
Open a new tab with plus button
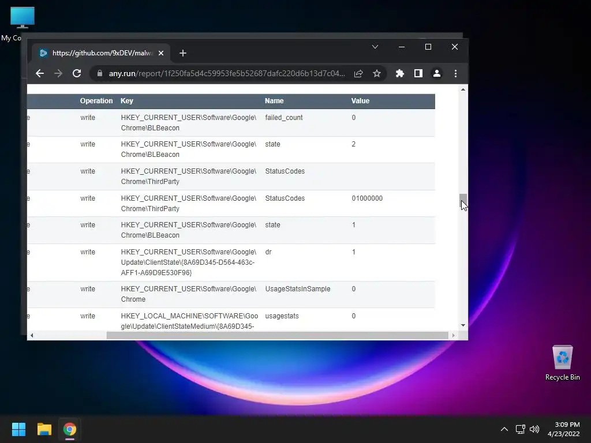pos(183,53)
